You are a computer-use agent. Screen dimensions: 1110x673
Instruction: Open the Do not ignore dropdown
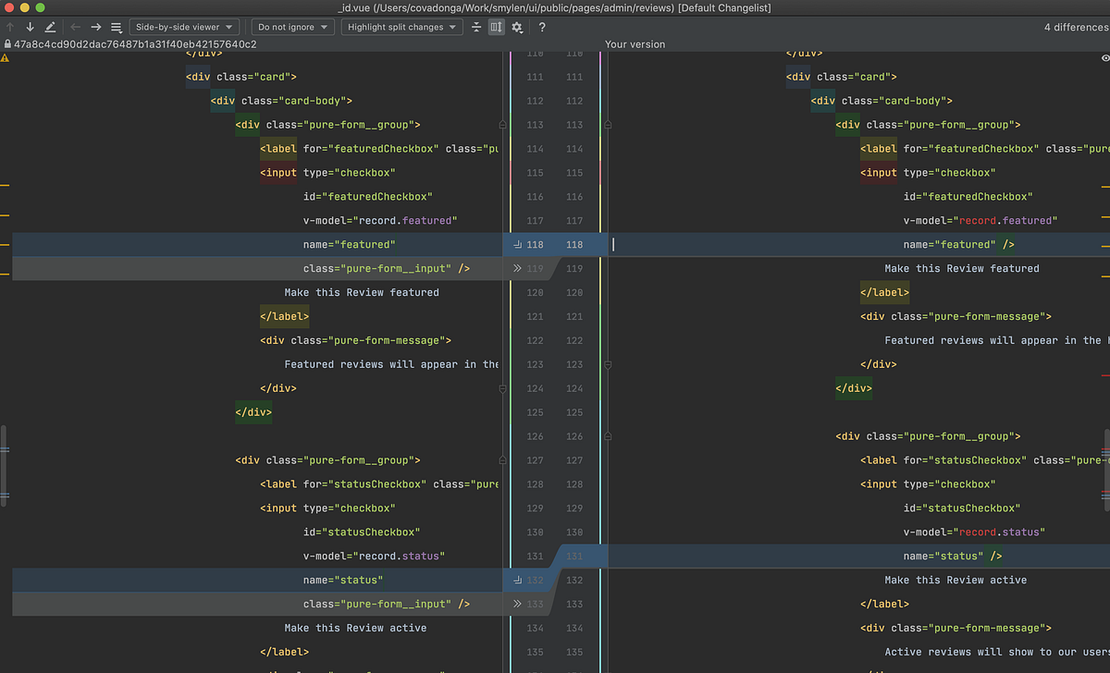[x=292, y=27]
